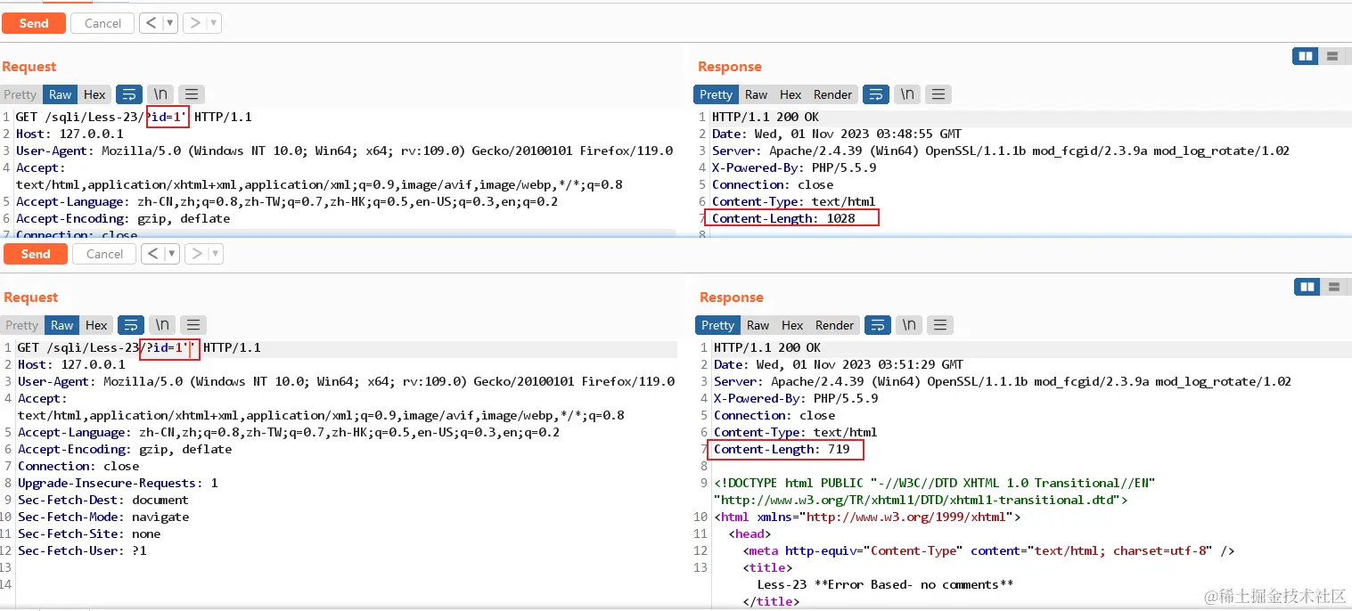Click Content-Length 1028 header line

click(x=783, y=218)
